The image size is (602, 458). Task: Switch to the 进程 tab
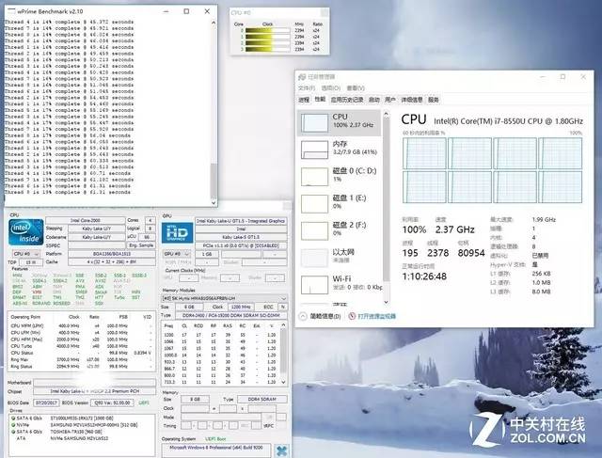point(304,100)
